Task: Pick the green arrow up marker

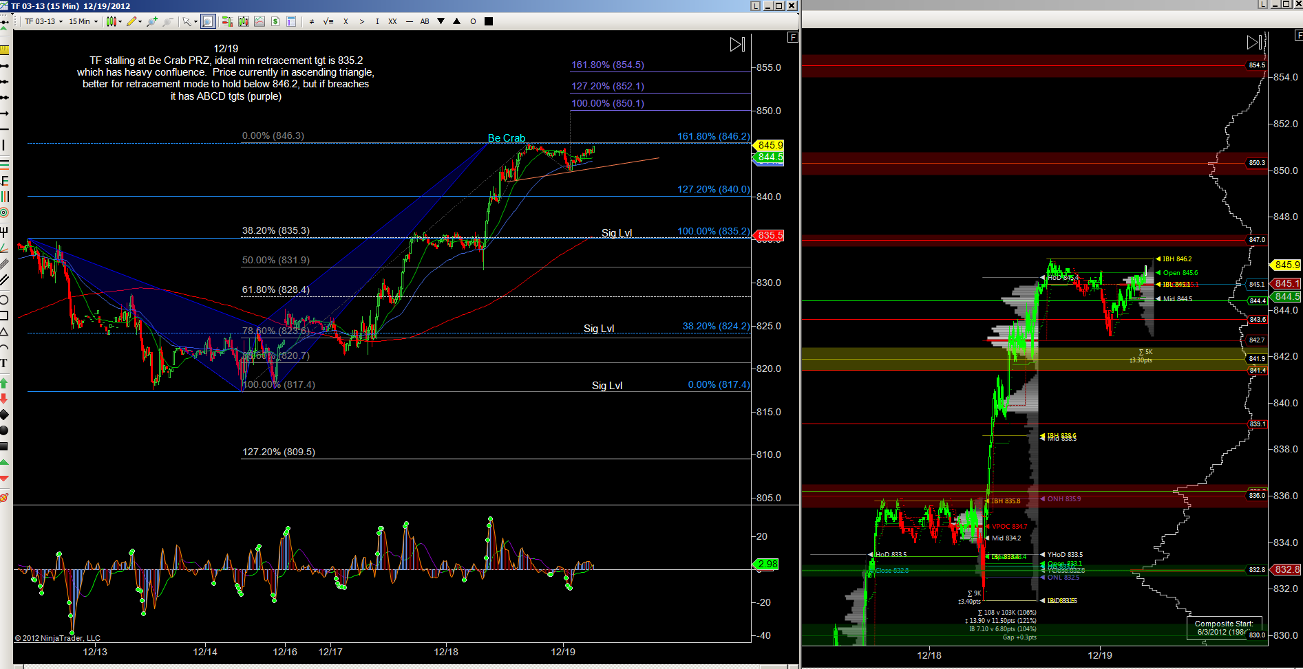Action: 4,382
